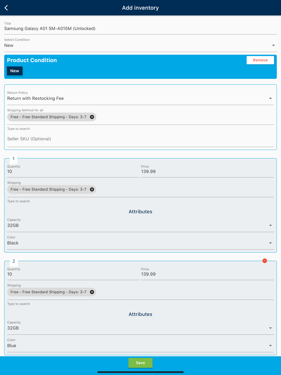Image resolution: width=281 pixels, height=375 pixels.
Task: Remove shipping chip in variant 1
Action: [92, 189]
